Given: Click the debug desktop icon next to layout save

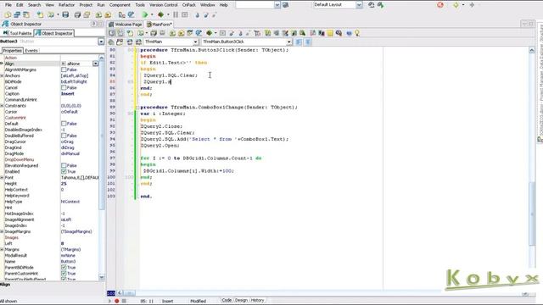Looking at the screenshot, I should pyautogui.click(x=380, y=5).
